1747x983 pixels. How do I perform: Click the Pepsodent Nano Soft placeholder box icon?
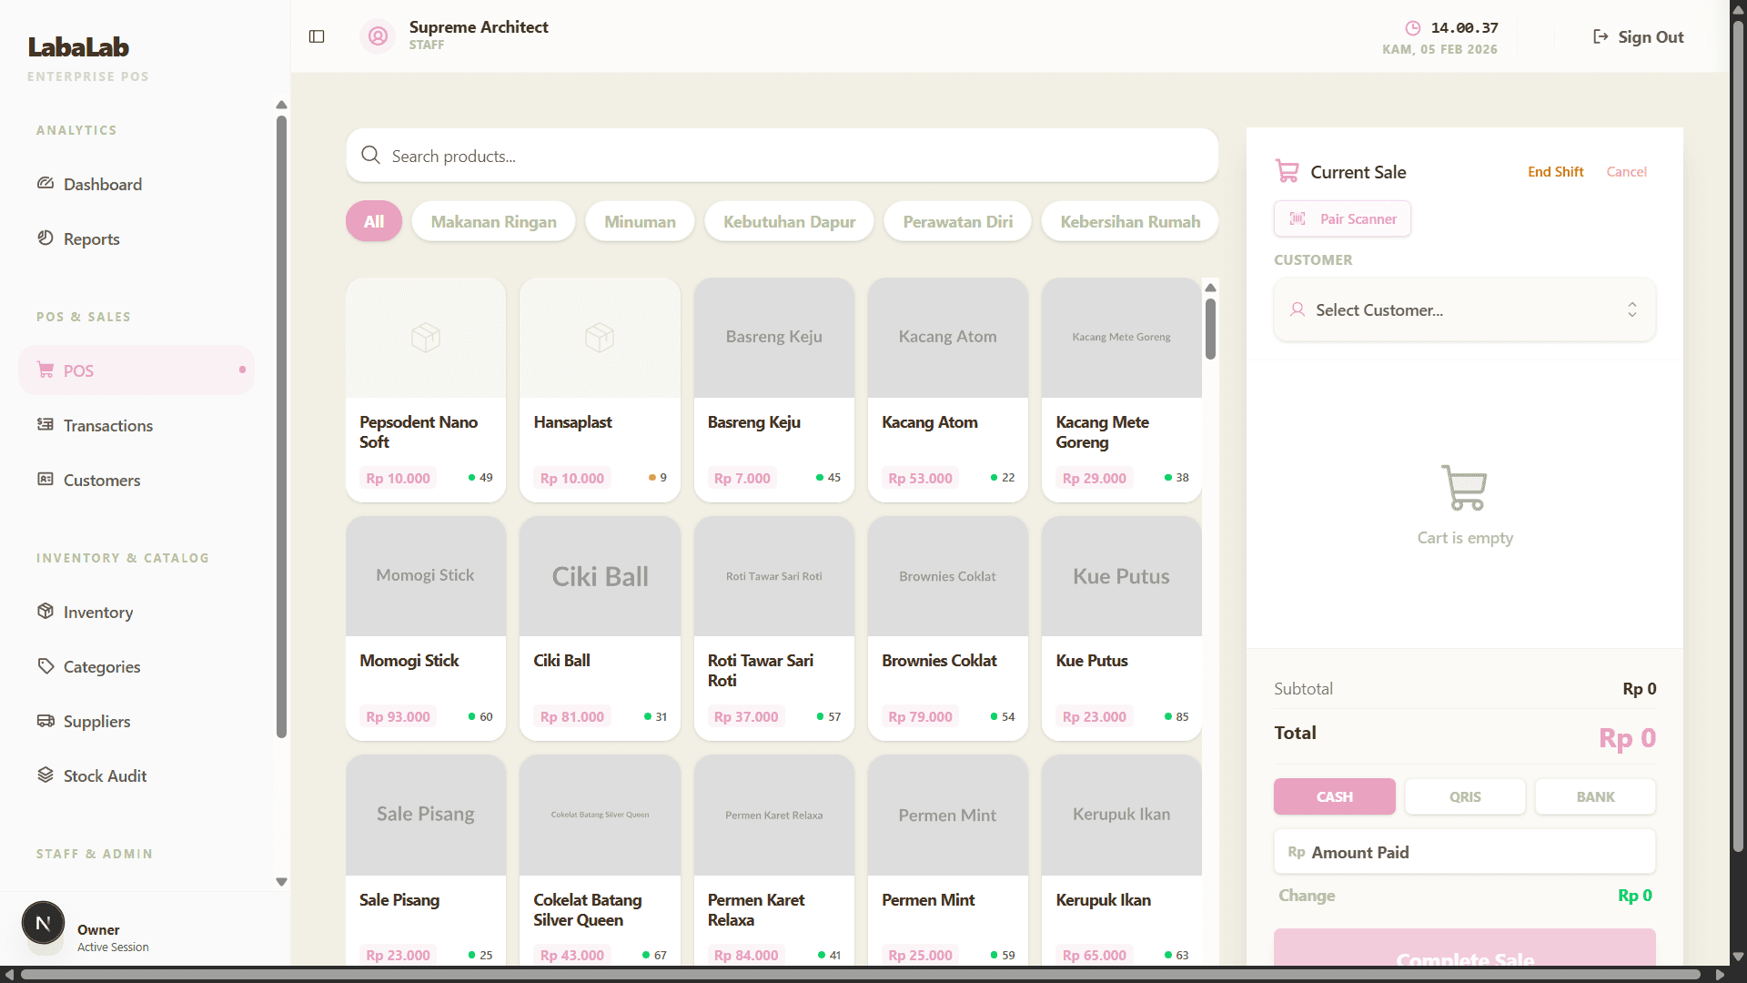pos(426,338)
